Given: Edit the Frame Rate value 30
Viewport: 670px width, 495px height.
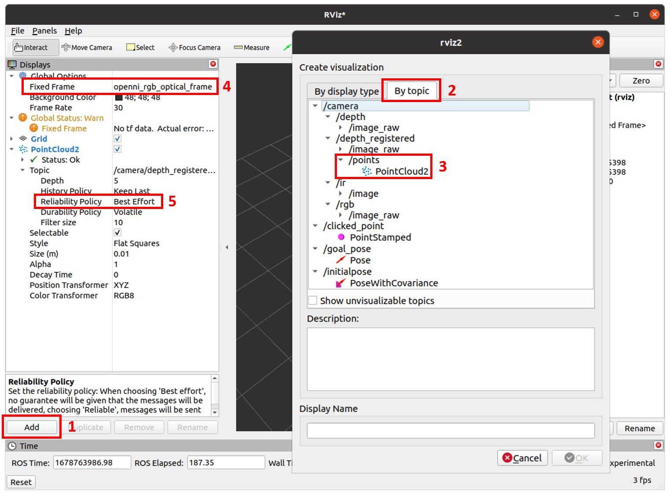Looking at the screenshot, I should [118, 108].
